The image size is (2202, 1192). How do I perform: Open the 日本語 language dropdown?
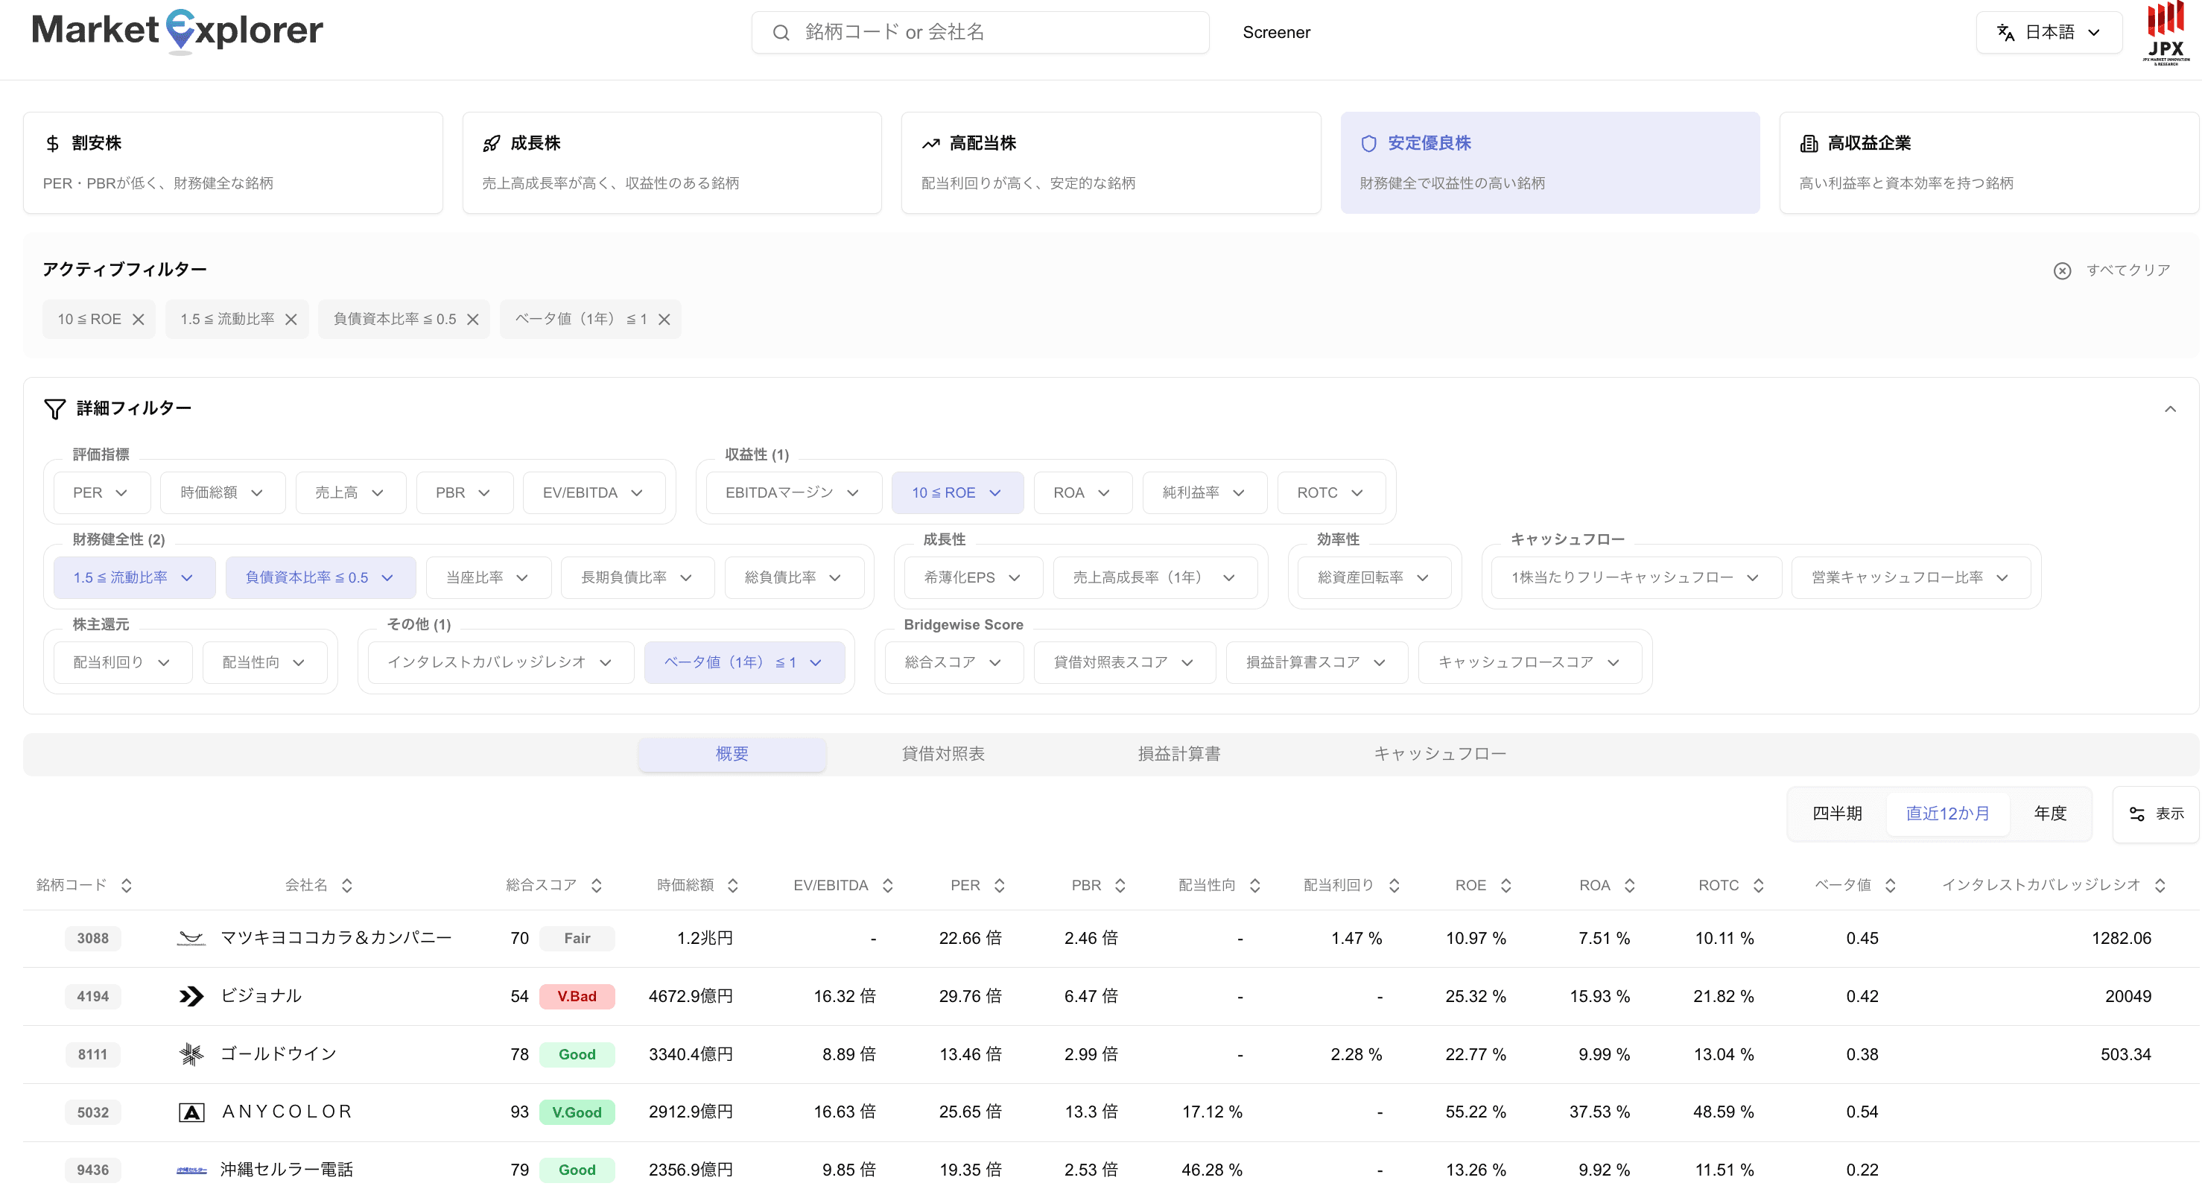point(2050,31)
